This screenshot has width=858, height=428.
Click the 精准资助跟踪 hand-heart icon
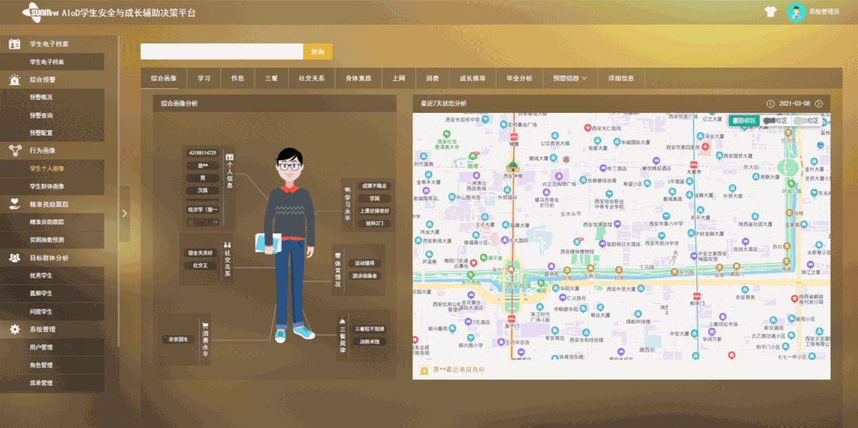14,204
